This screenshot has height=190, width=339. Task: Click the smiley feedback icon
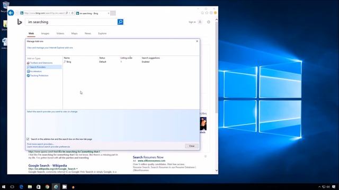(216, 13)
